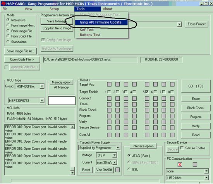This screenshot has width=213, height=184.
Task: Open Supplied by Programmer power dropdown
Action: click(x=118, y=148)
